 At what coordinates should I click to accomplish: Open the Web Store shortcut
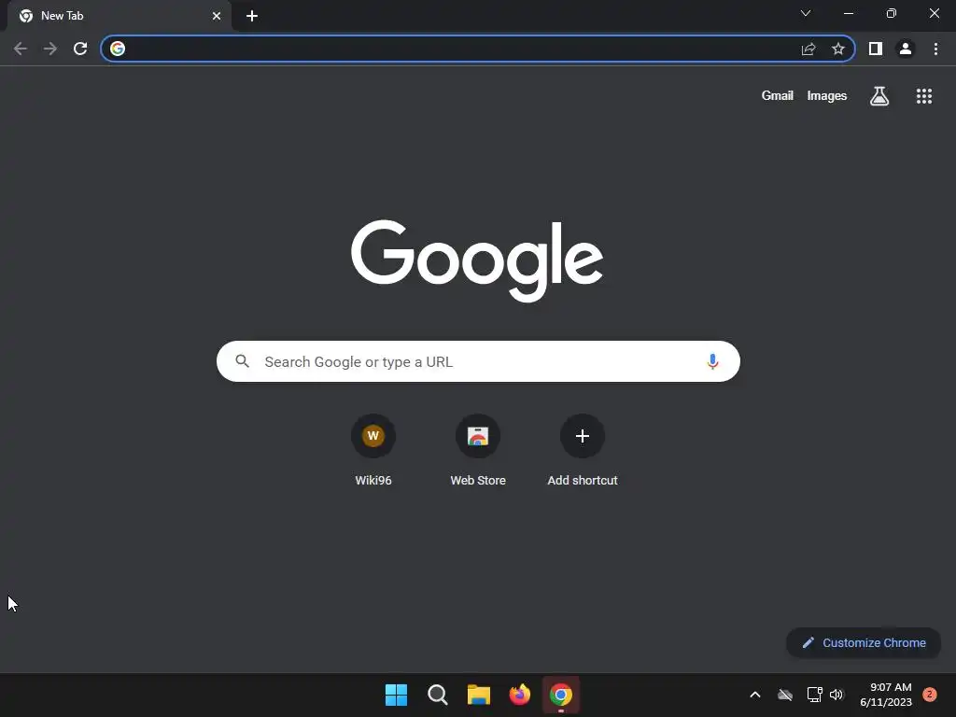478,450
